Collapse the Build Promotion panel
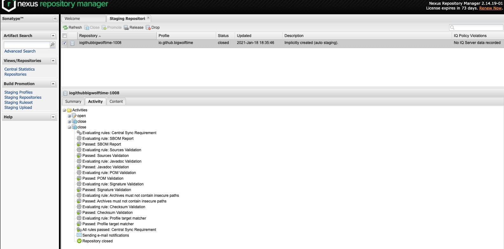Viewport: 504px width, 249px height. (53, 84)
